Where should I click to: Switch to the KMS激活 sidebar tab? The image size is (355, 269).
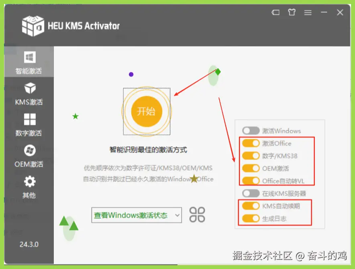point(29,94)
